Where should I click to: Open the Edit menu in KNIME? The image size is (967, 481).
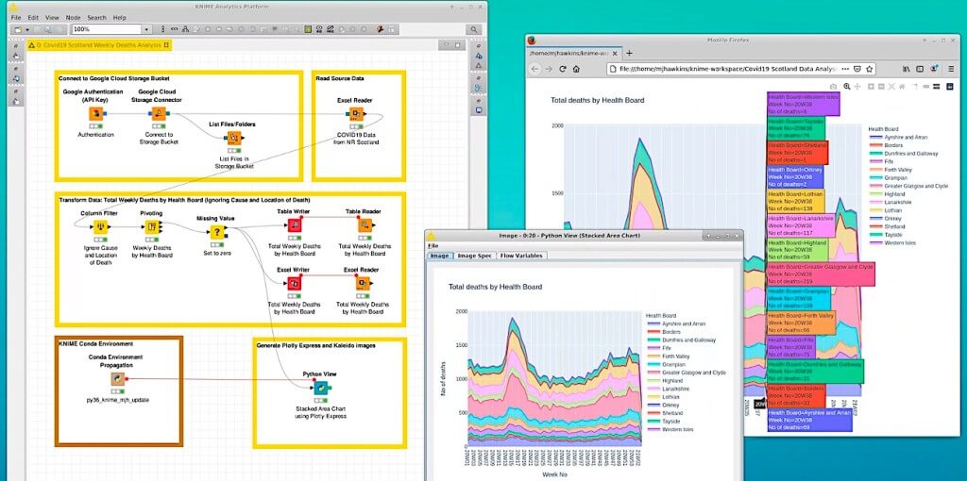33,18
